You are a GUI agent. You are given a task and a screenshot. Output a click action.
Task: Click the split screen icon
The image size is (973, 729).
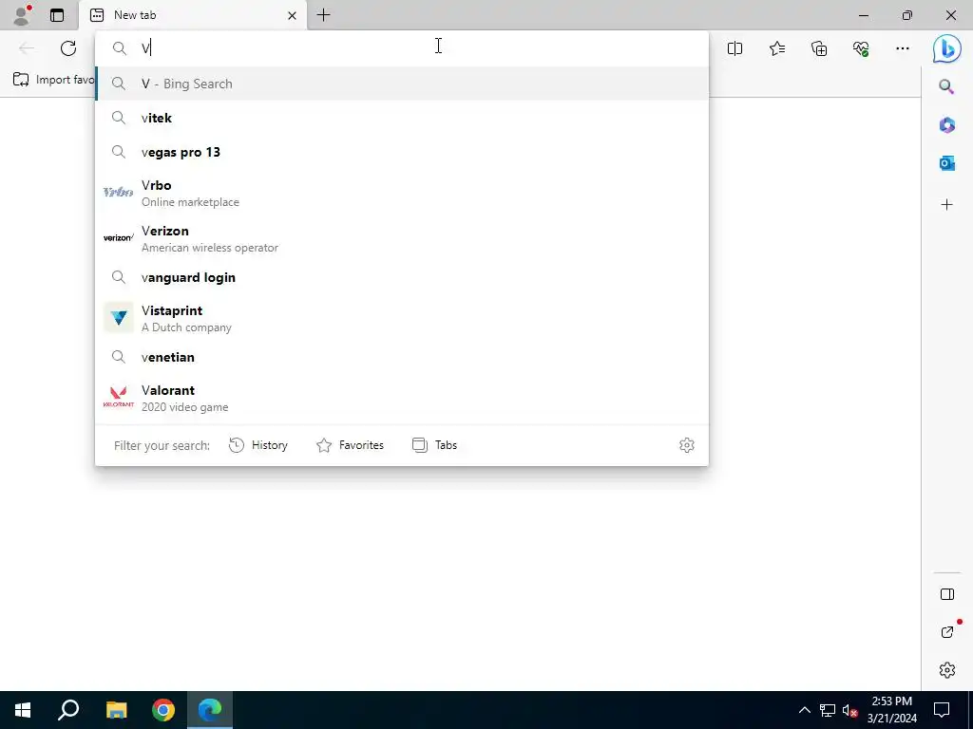[735, 48]
